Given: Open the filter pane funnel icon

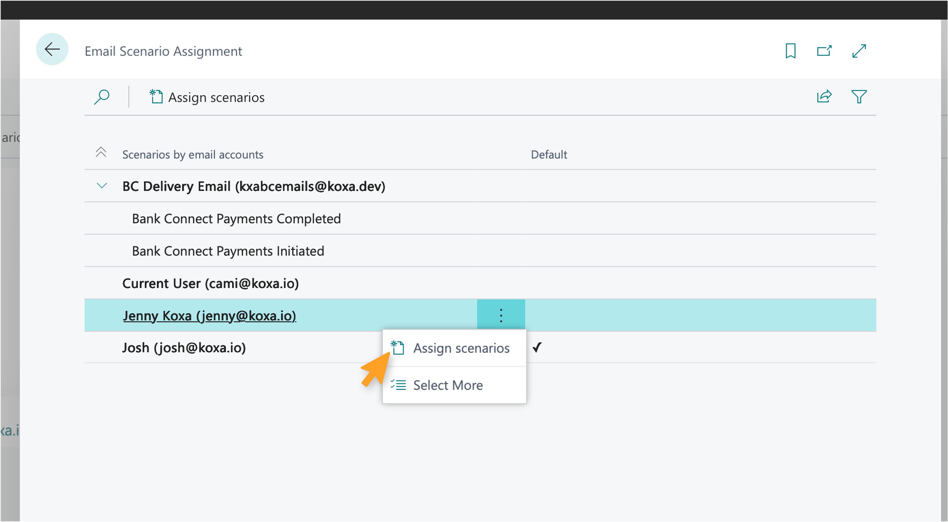Looking at the screenshot, I should (x=859, y=96).
